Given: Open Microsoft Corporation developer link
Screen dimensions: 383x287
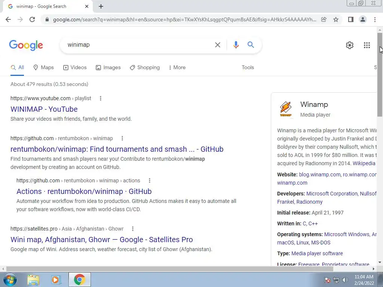Looking at the screenshot, I should click(x=332, y=194).
